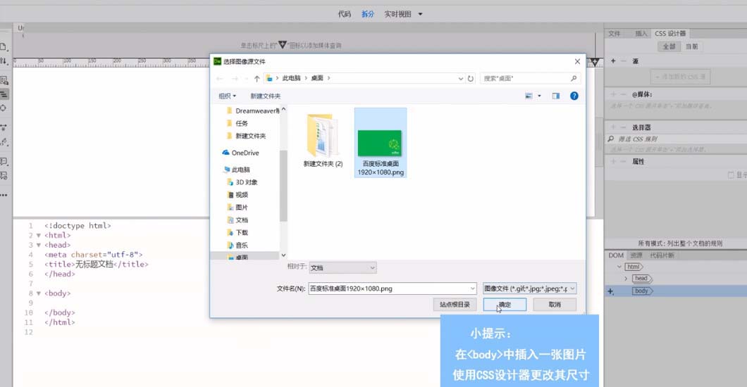Expand the head node in DOM tree
The height and width of the screenshot is (387, 747).
pos(625,279)
